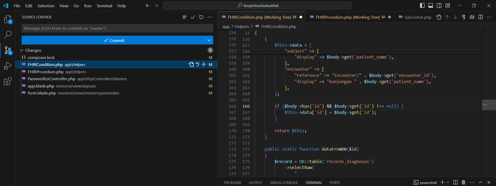This screenshot has height=186, width=496.
Task: Kill the terminal with trash icon
Action: click(463, 182)
